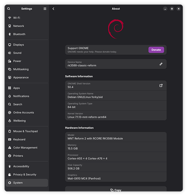Go back using the header arrow
The width and height of the screenshot is (187, 196).
click(x=53, y=9)
